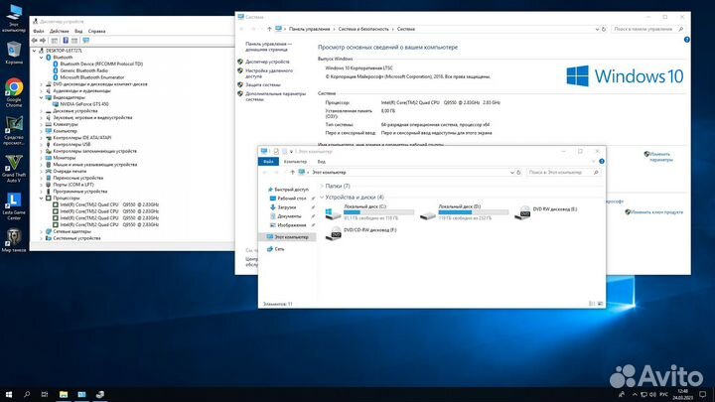
Task: Select Загрузки in Explorer quick access
Action: [x=287, y=207]
